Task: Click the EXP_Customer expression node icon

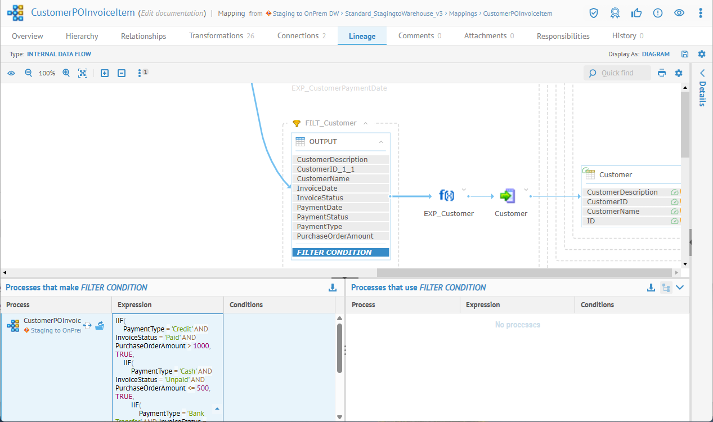Action: coord(446,196)
